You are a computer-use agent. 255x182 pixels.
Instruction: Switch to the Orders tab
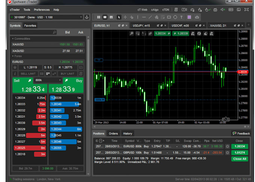(113, 133)
